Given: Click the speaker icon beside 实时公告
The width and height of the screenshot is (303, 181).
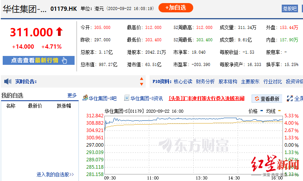Looking at the screenshot, I should tap(8, 81).
